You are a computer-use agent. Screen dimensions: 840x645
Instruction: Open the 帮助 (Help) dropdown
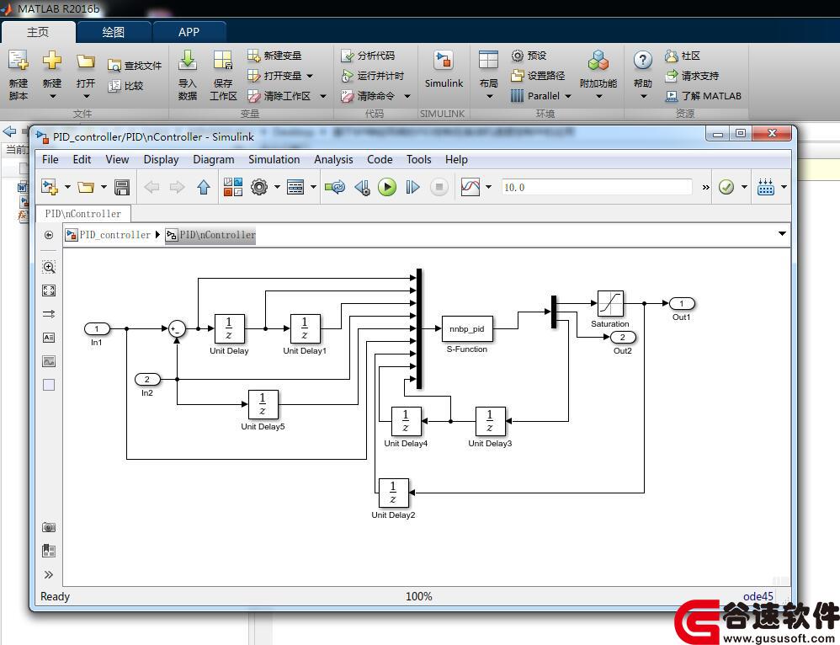(x=643, y=97)
